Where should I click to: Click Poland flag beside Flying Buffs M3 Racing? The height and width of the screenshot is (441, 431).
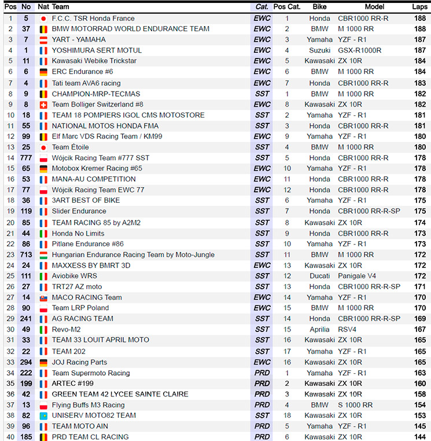coord(43,405)
